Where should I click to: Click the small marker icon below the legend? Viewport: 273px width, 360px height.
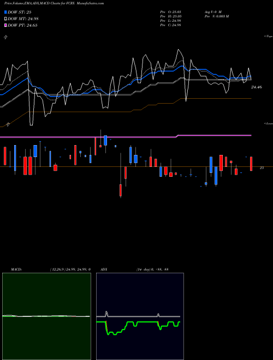tap(6, 37)
